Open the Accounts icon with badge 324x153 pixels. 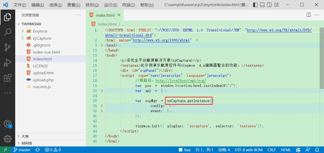[x=8, y=124]
